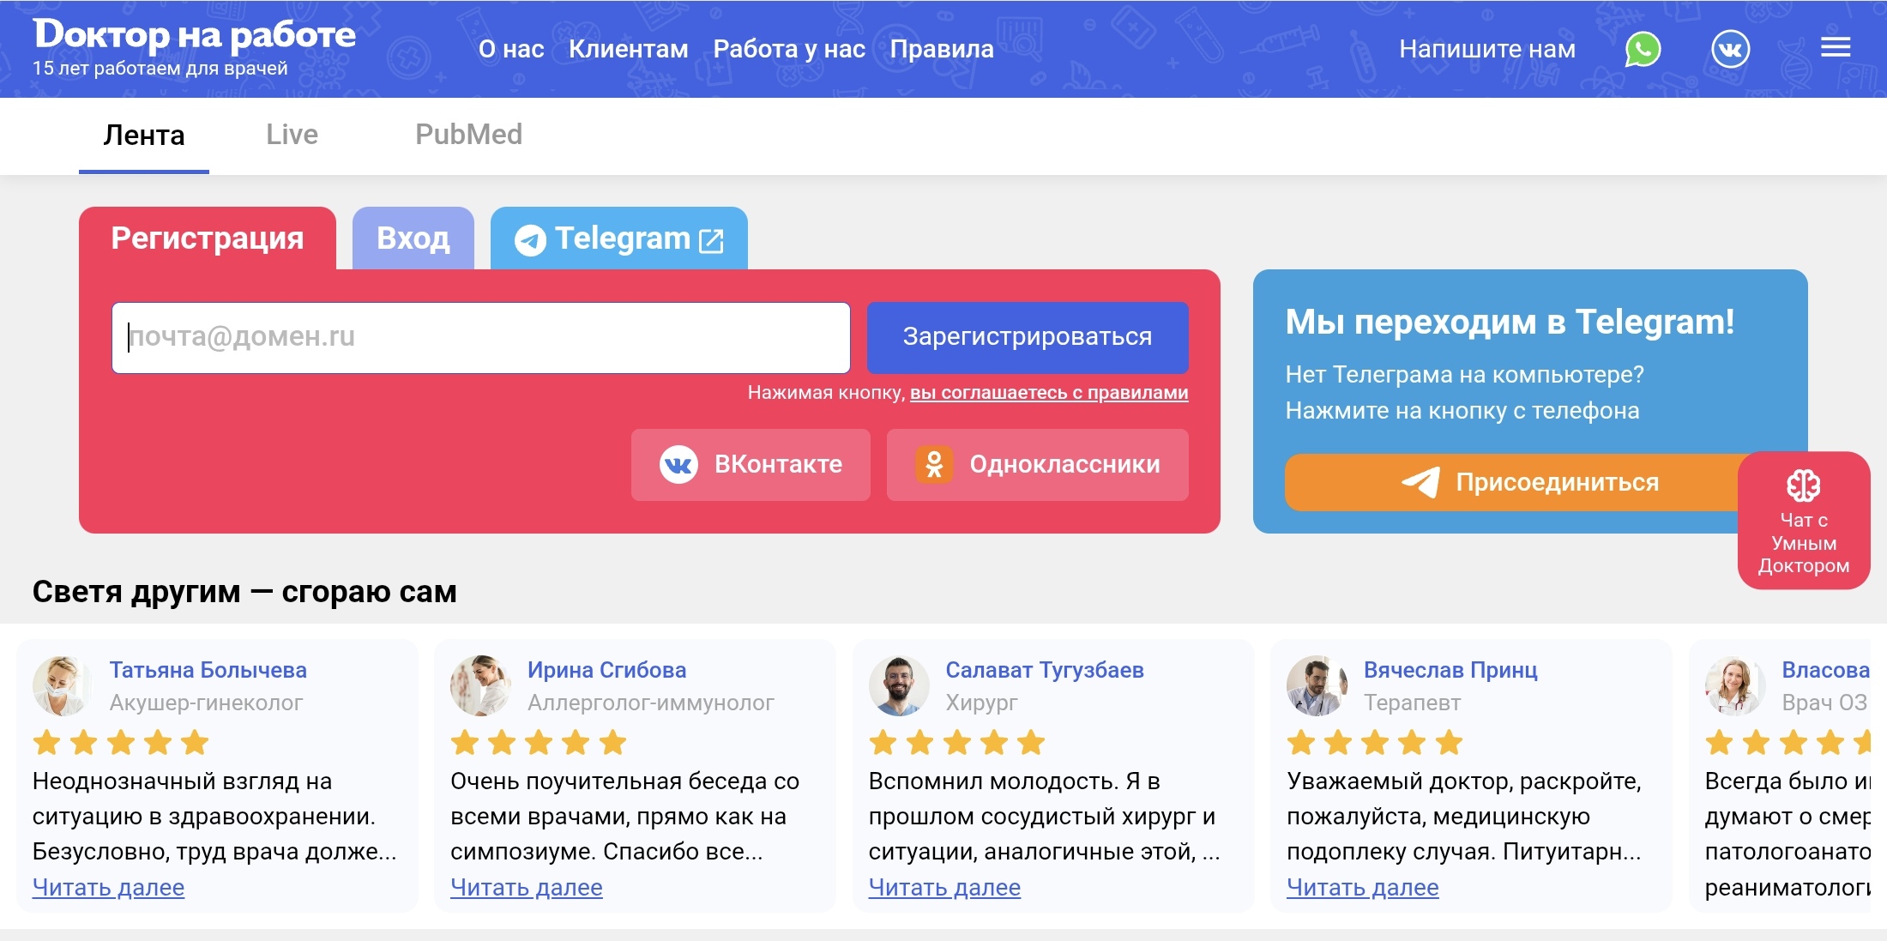
Task: Focus the email input field
Action: [480, 337]
